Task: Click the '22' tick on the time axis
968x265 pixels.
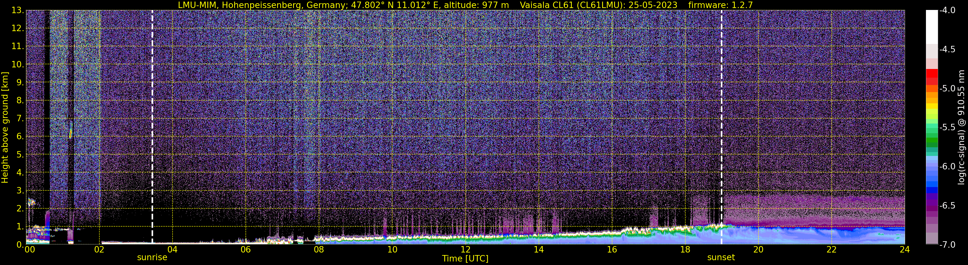Action: pyautogui.click(x=832, y=250)
